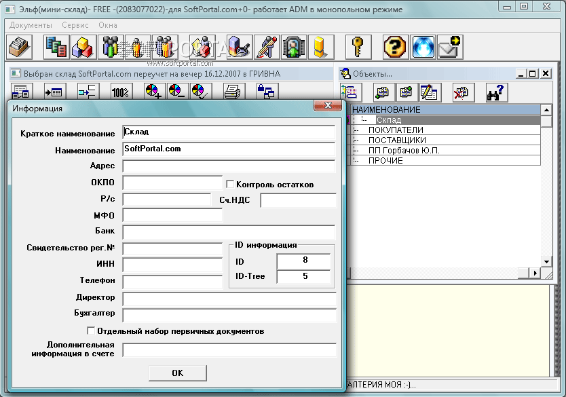Click the edit pencil-on-table icon in the Объекты toolbar

point(430,92)
